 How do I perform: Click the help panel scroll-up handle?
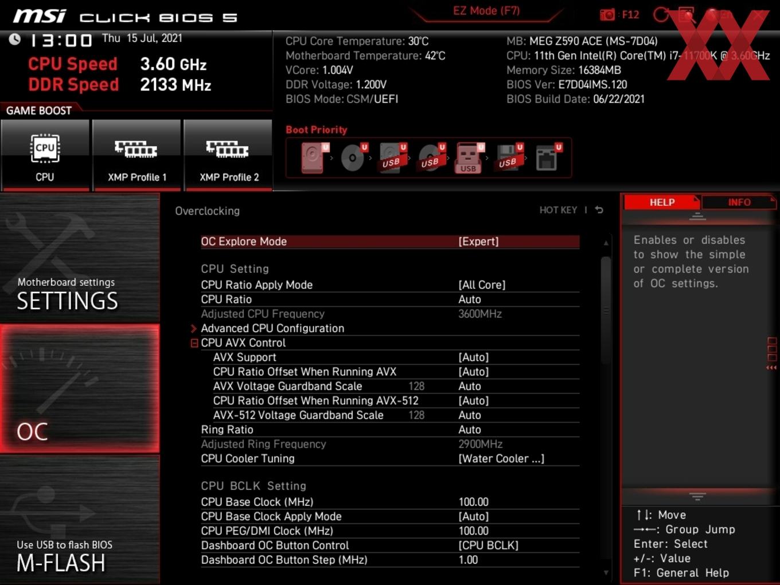click(697, 216)
